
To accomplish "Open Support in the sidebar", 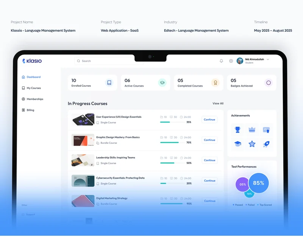I will (x=28, y=215).
